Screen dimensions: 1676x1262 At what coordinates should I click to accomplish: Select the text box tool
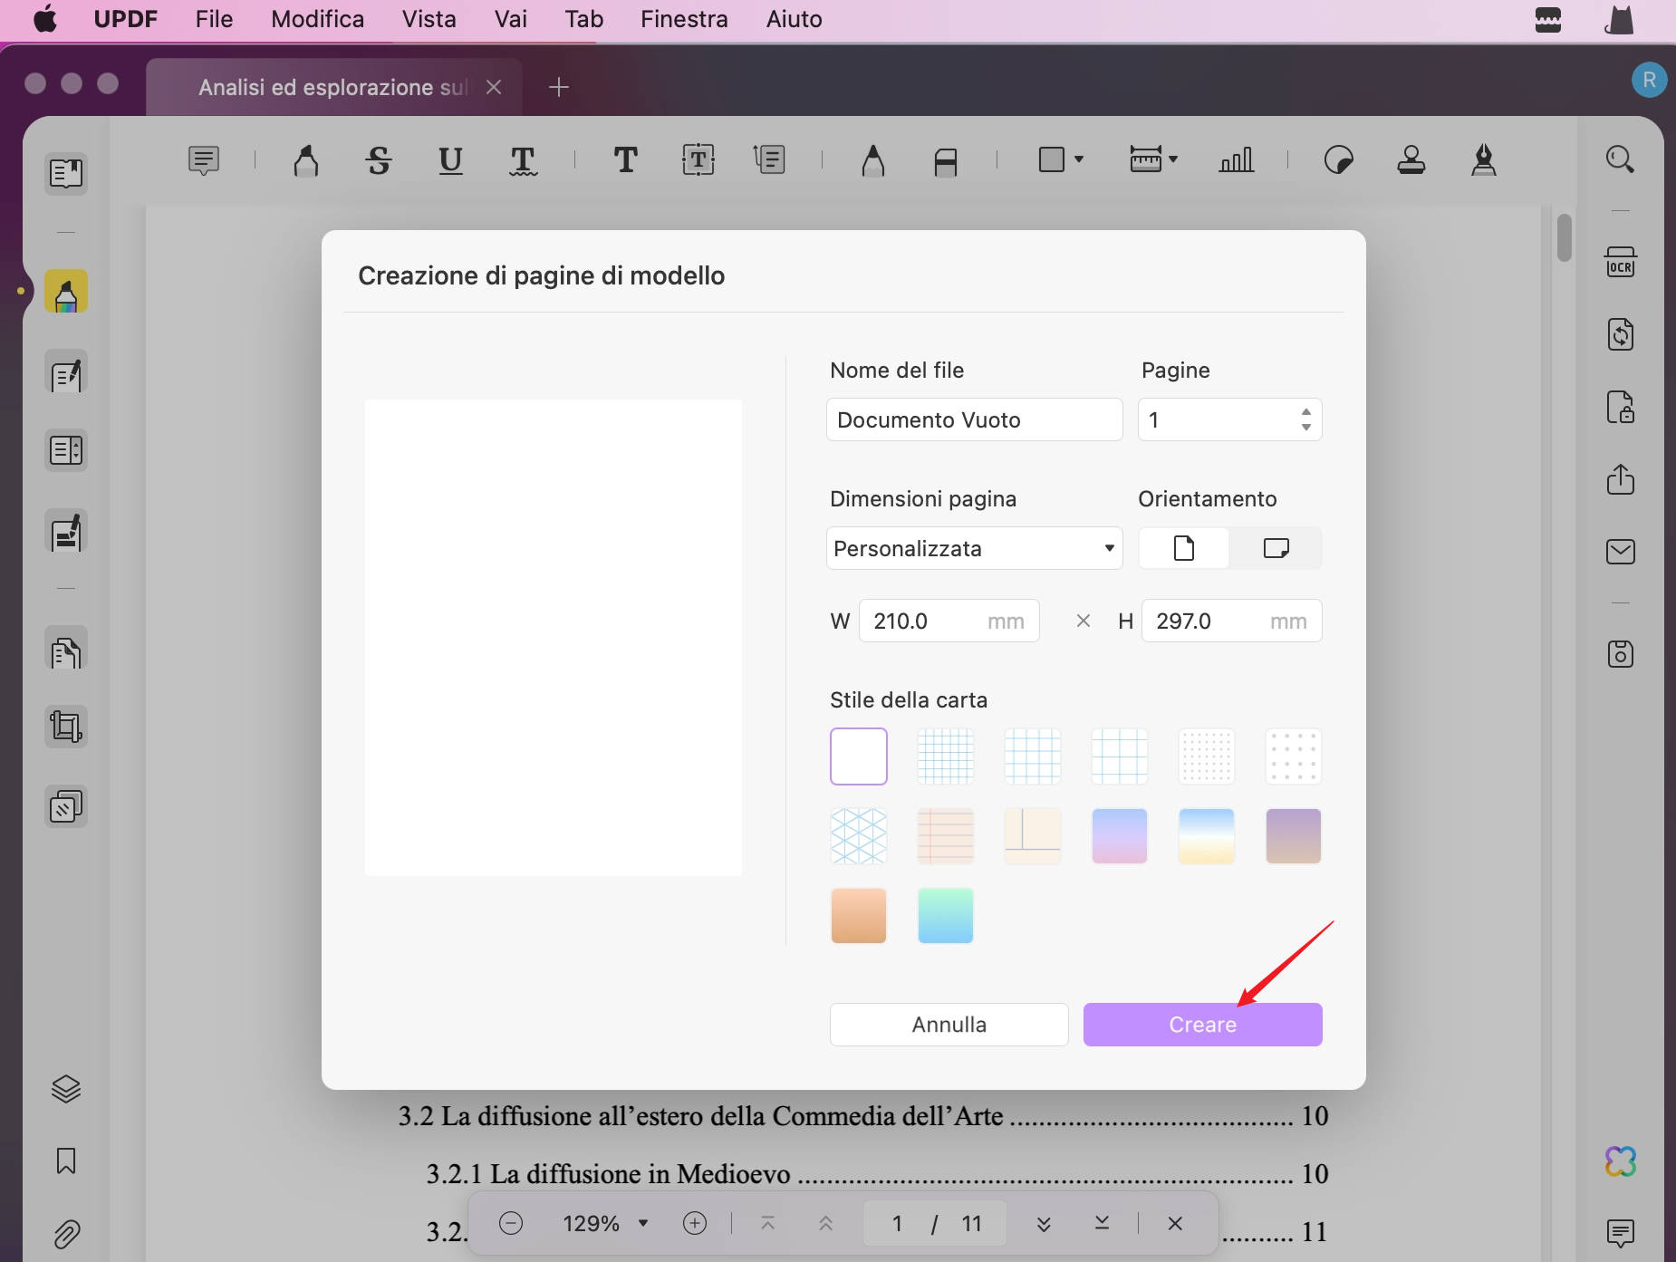pyautogui.click(x=698, y=160)
